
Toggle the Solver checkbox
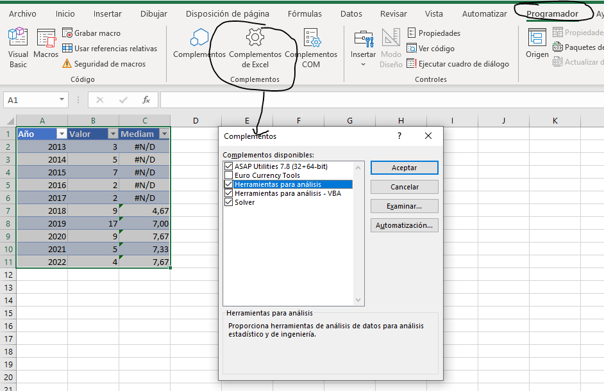[228, 202]
